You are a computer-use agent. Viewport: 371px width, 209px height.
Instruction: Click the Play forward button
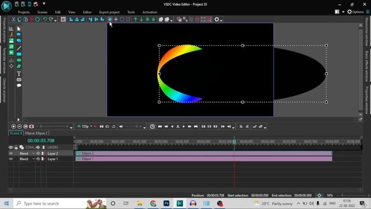[184, 127]
